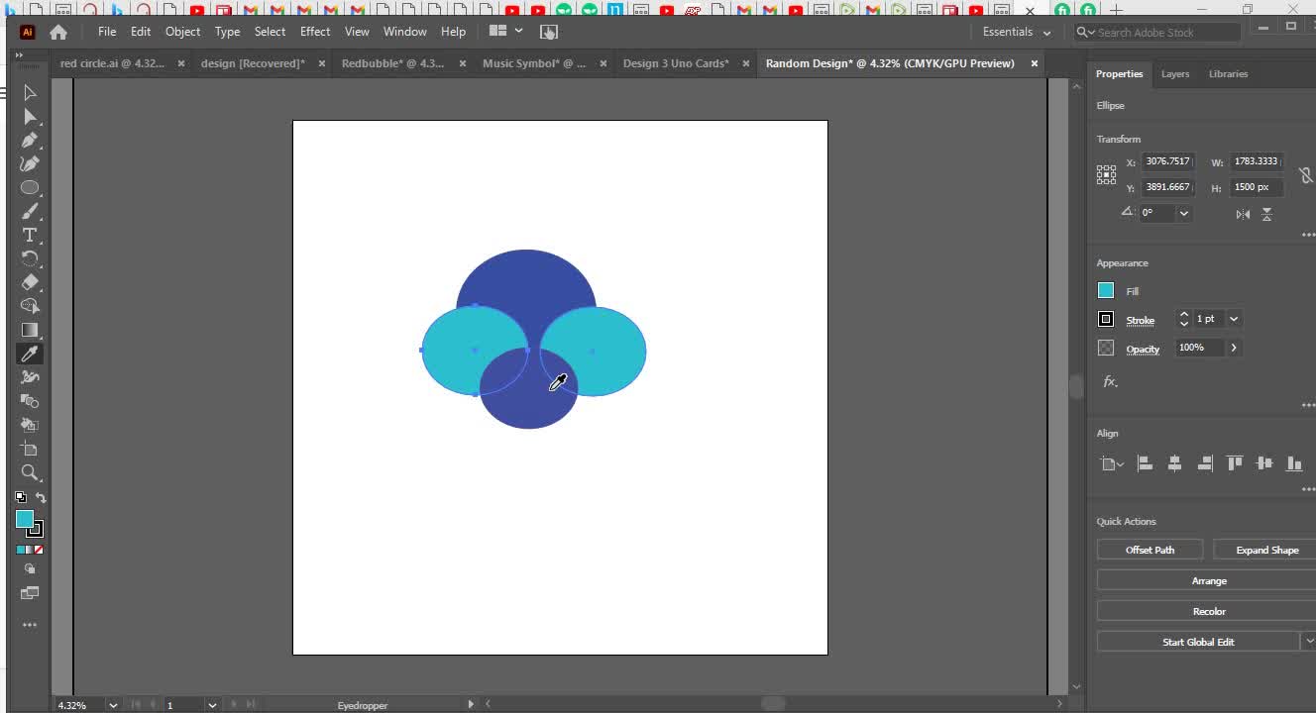This screenshot has width=1316, height=713.
Task: Select the Gradient tool
Action: 30,330
